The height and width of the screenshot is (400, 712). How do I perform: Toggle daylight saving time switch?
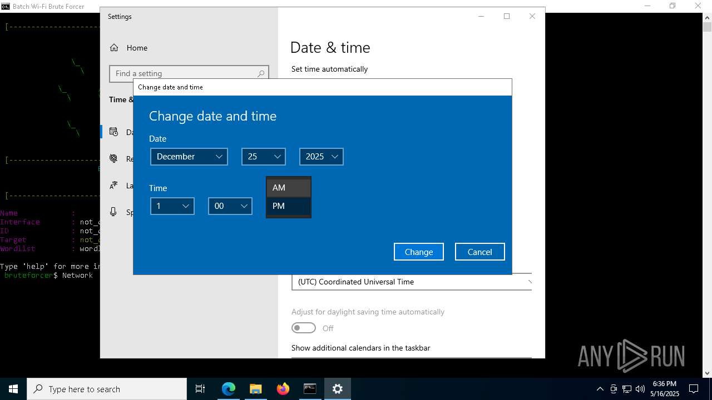(x=304, y=328)
